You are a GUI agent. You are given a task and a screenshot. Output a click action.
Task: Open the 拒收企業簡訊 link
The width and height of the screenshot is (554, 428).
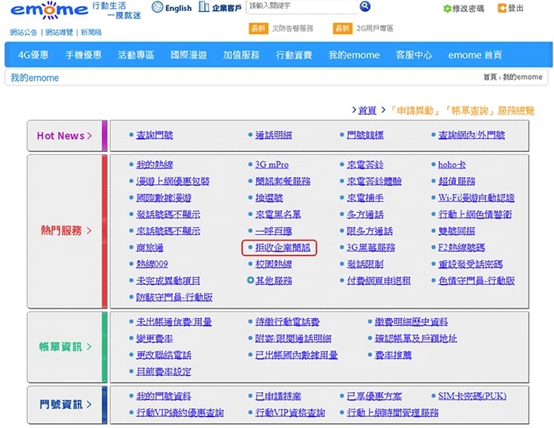tap(283, 248)
